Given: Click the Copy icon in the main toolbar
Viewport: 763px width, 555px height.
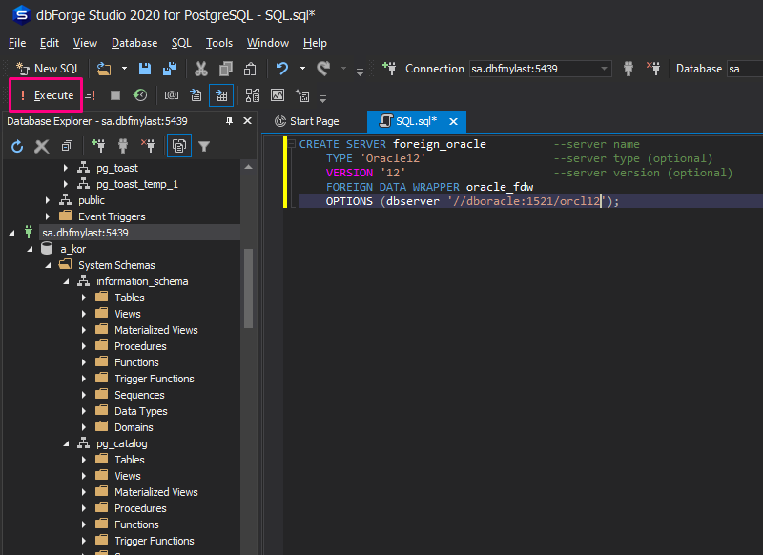Looking at the screenshot, I should pos(226,69).
